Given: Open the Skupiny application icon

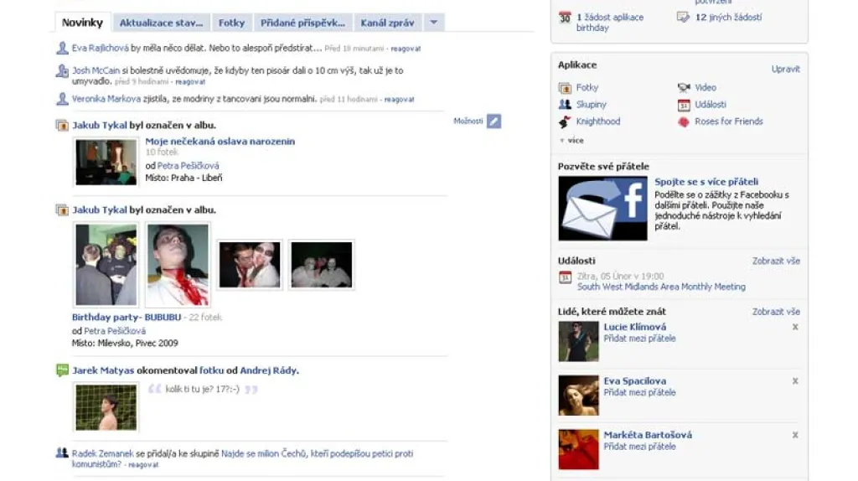Looking at the screenshot, I should point(565,105).
